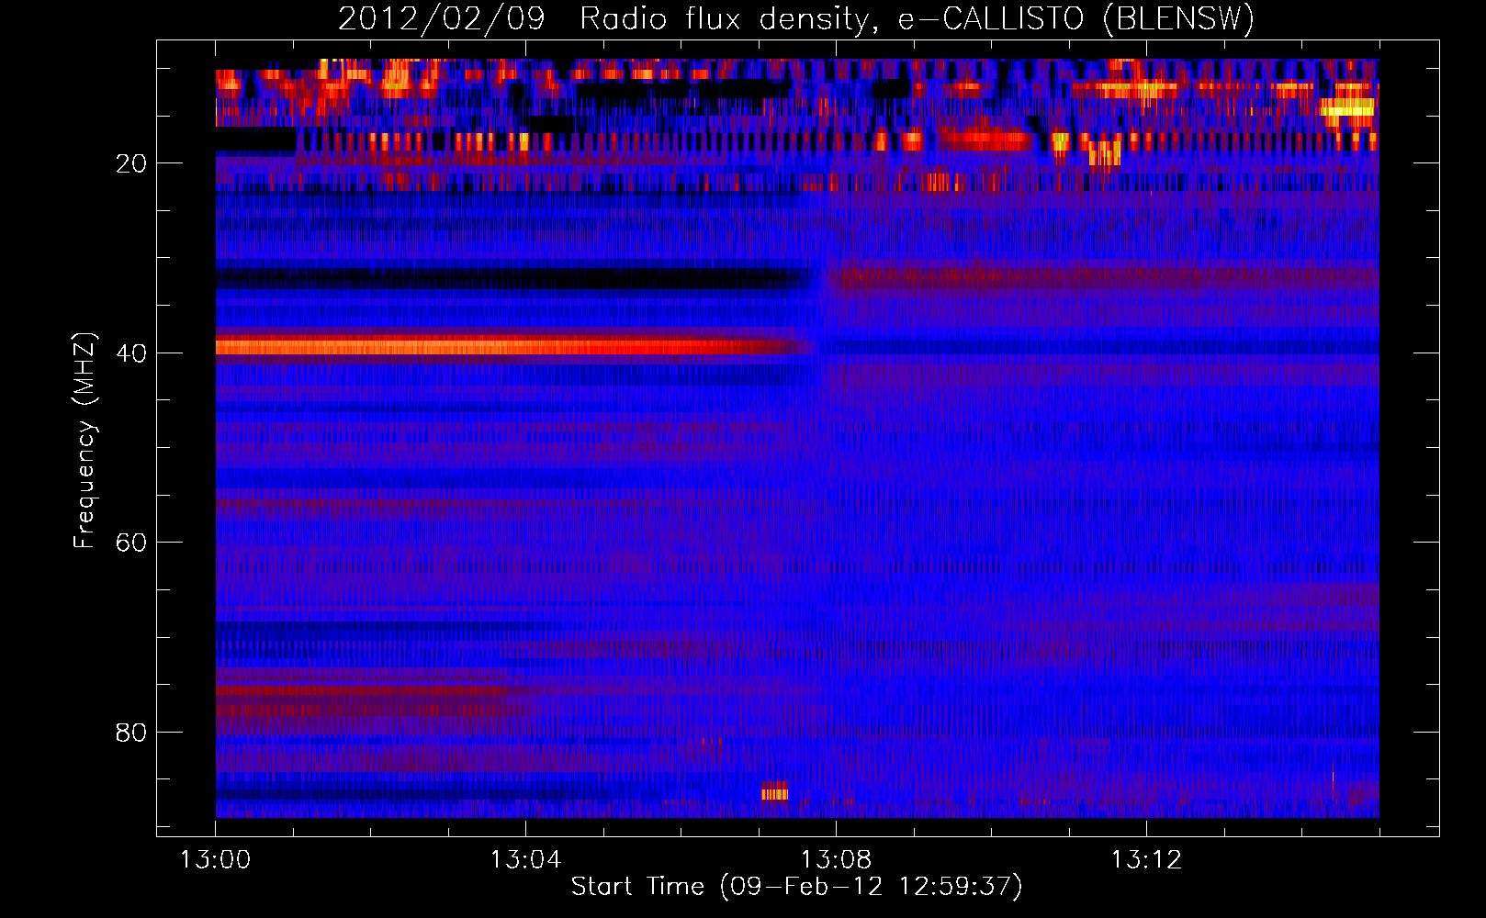Click the "Frequency (MHZ)" axis label
1486x918 pixels.
[x=84, y=441]
